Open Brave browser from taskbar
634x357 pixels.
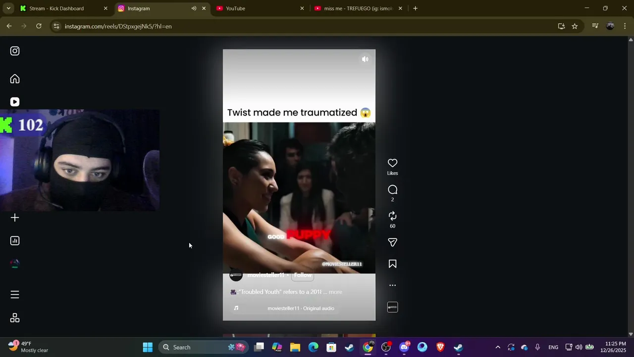(x=440, y=347)
